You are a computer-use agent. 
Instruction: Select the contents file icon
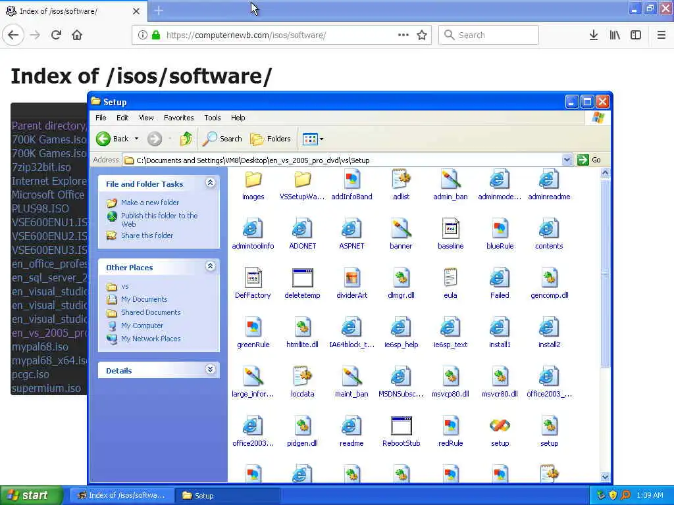549,228
